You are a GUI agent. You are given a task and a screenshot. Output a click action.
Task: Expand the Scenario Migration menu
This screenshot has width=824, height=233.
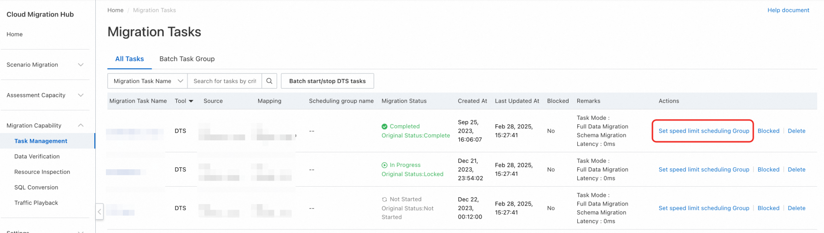click(81, 65)
